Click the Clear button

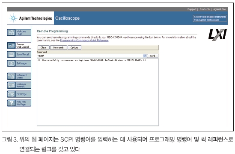(x=43, y=48)
